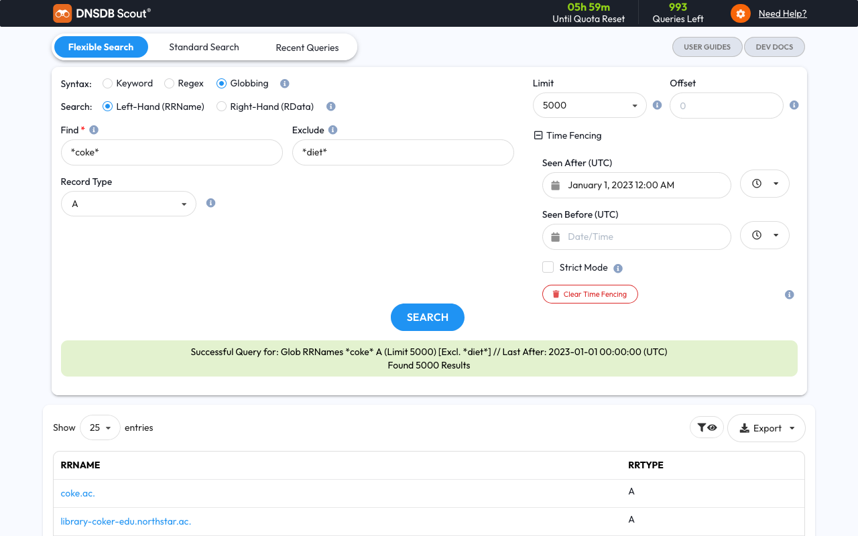Select the Keyword syntax radio button
This screenshot has height=536, width=858.
(x=107, y=84)
